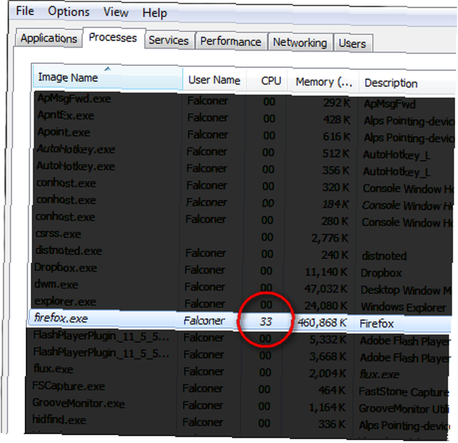
Task: Open the File menu
Action: (x=25, y=11)
